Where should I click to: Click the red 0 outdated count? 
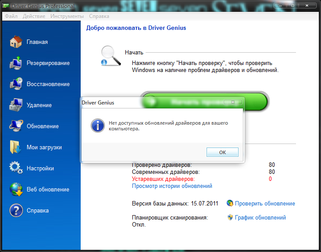pyautogui.click(x=270, y=179)
